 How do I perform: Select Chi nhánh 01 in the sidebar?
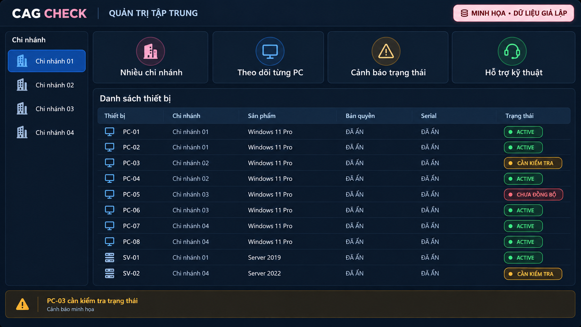pyautogui.click(x=47, y=61)
